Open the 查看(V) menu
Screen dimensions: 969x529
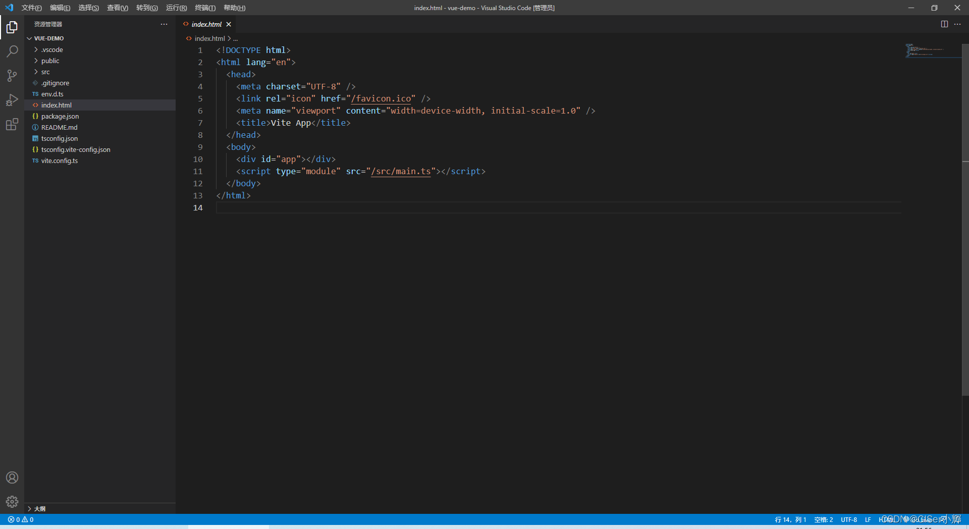coord(118,8)
